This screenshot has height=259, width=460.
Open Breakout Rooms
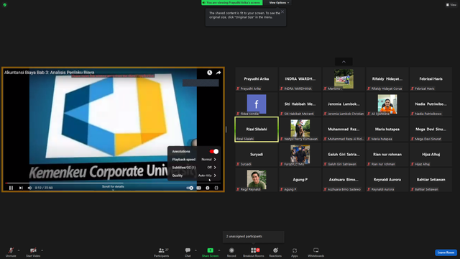(x=254, y=252)
